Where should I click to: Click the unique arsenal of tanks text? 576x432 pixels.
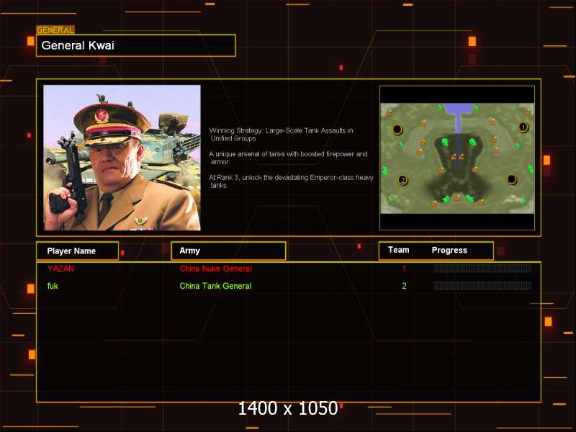click(x=289, y=158)
